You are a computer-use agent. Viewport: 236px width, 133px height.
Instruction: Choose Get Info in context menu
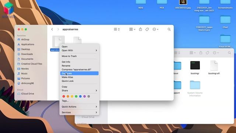point(79,62)
